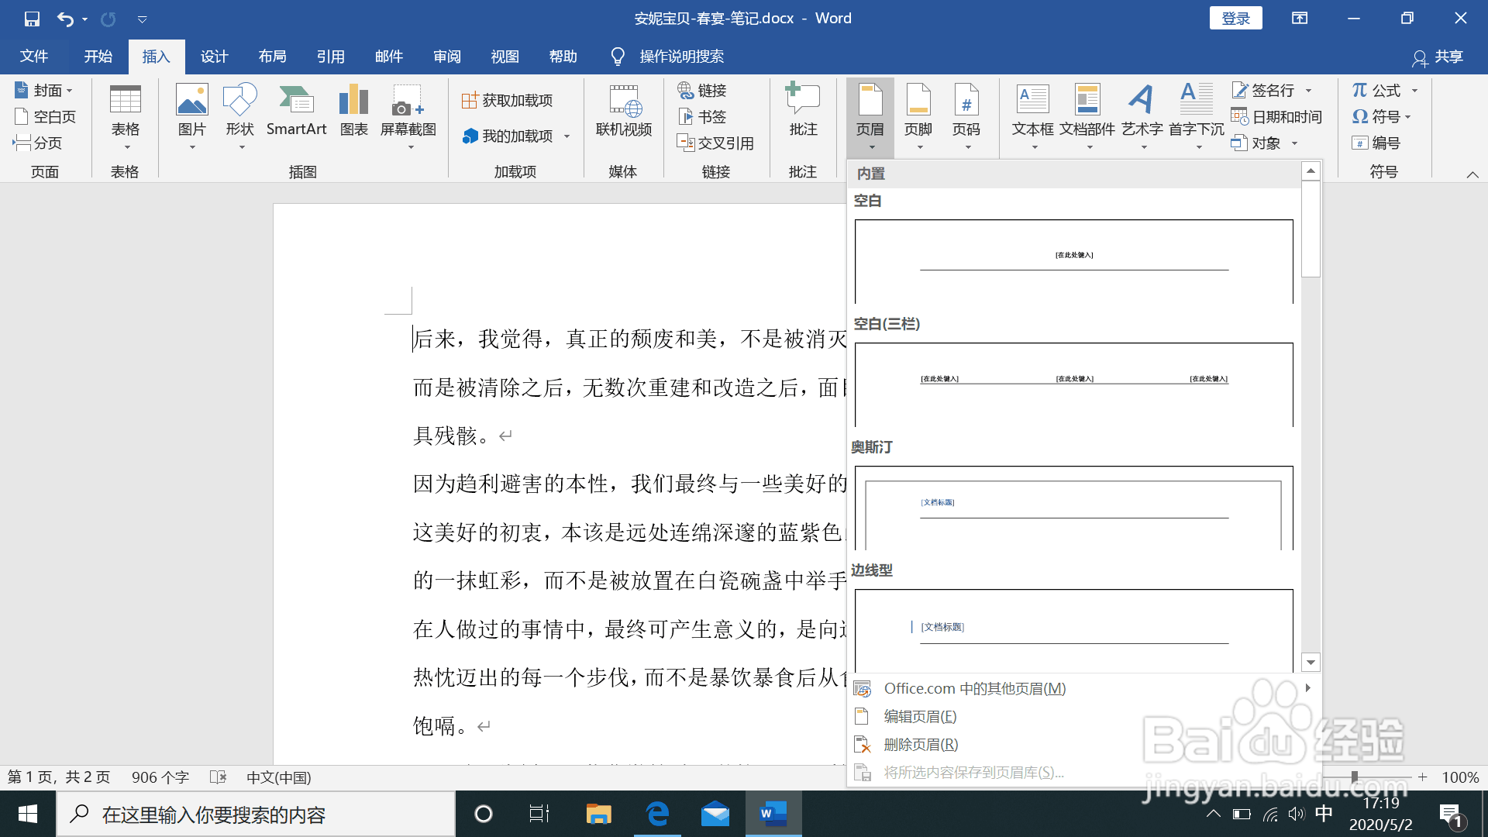This screenshot has width=1488, height=837.
Task: Open Office.com 中的其他页眉
Action: pyautogui.click(x=975, y=688)
